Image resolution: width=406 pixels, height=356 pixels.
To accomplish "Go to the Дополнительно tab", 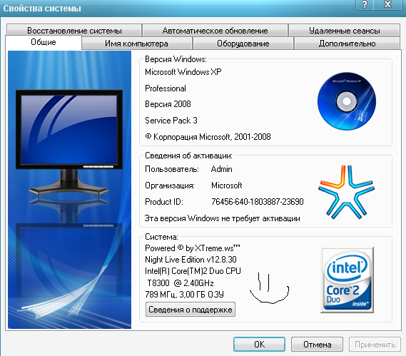I will pyautogui.click(x=347, y=44).
